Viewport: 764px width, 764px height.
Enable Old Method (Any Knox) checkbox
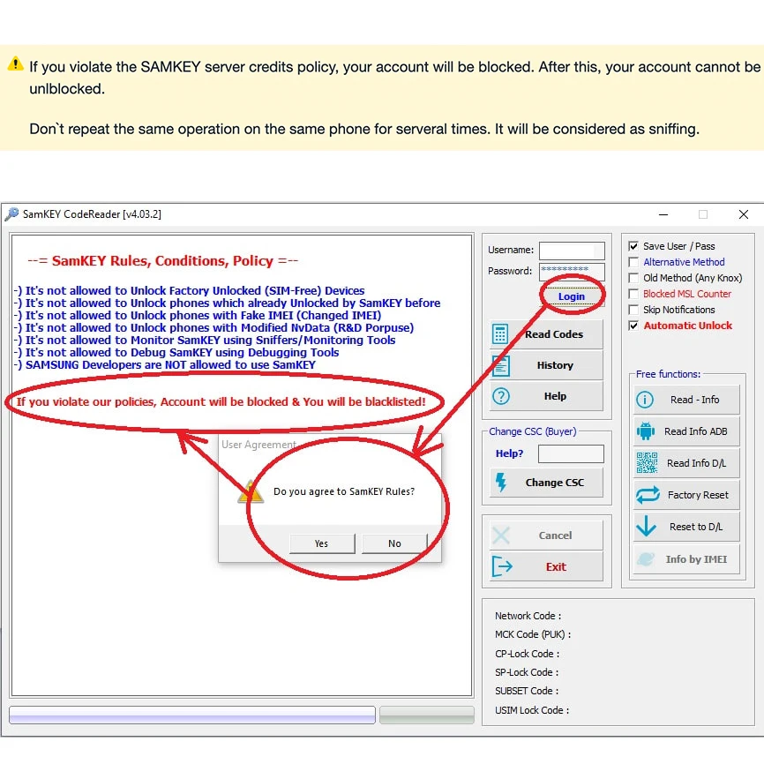tap(633, 278)
